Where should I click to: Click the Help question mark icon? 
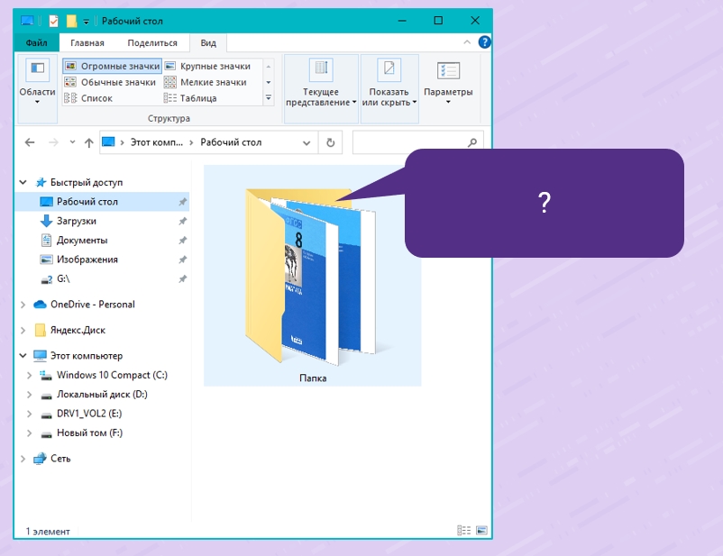pyautogui.click(x=484, y=42)
